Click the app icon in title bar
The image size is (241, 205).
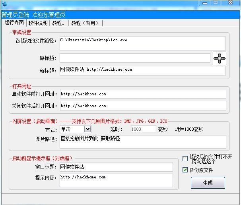click(x=5, y=4)
